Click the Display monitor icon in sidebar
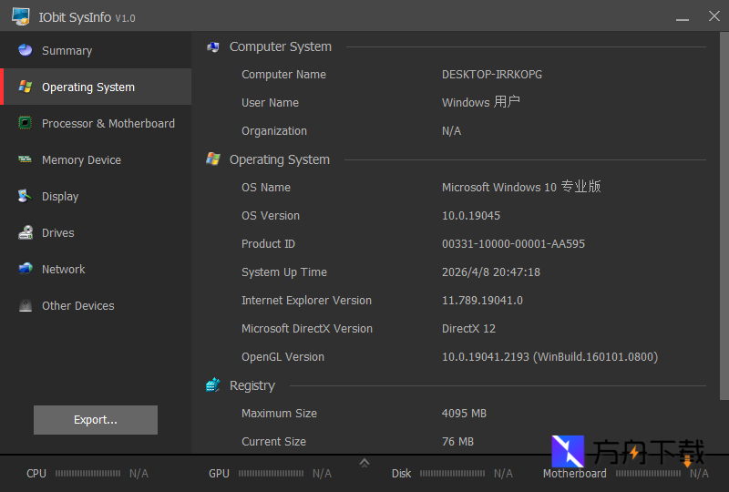Viewport: 729px width, 492px height. tap(26, 196)
